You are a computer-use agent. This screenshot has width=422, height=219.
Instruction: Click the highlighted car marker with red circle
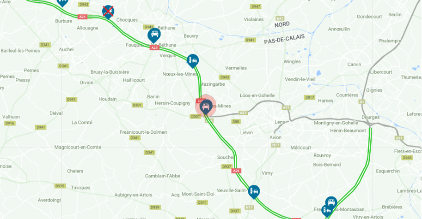click(x=206, y=107)
